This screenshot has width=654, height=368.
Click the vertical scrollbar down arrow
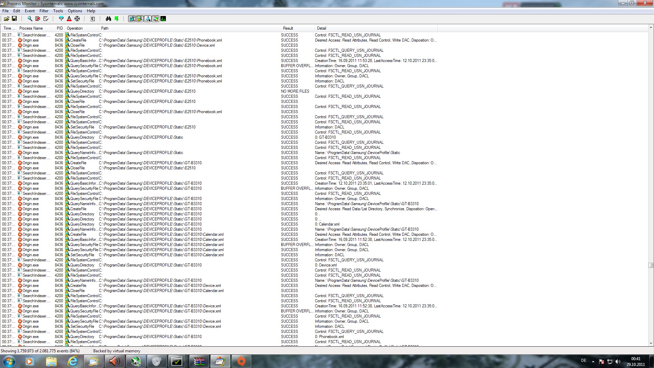[x=651, y=343]
